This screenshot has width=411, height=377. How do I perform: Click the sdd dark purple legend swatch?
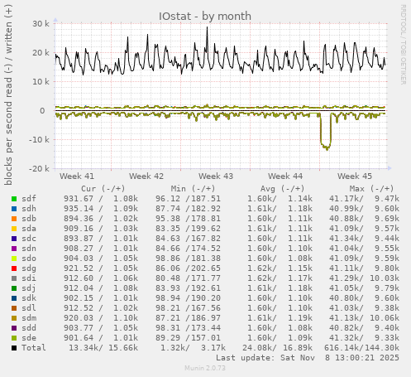[14, 328]
